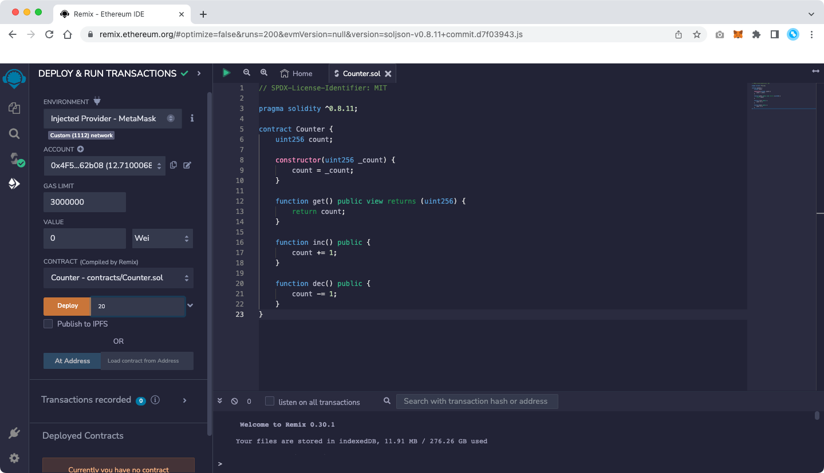
Task: Enable the Publish to IPFS checkbox
Action: [x=49, y=324]
